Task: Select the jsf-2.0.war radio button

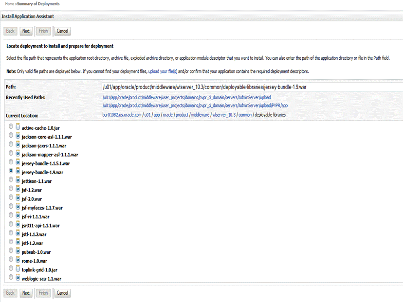Action: tap(11, 197)
